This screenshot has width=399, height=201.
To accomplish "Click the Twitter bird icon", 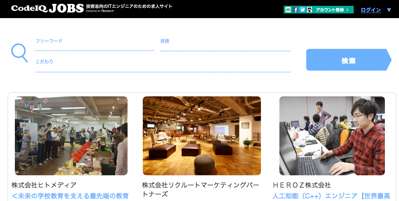I will click(302, 10).
